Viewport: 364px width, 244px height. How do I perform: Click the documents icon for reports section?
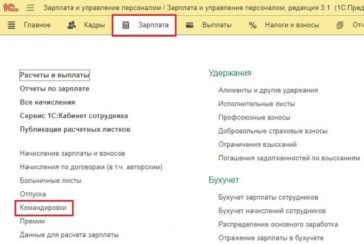click(x=340, y=25)
